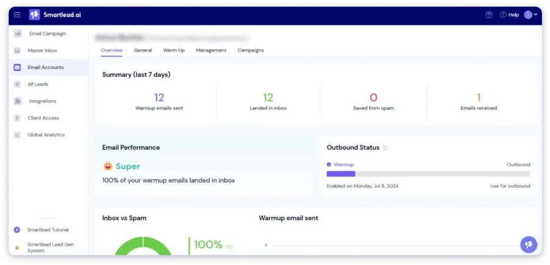Screen dimensions: 550x265
Task: Click the hamburger menu icon
Action: coord(17,15)
